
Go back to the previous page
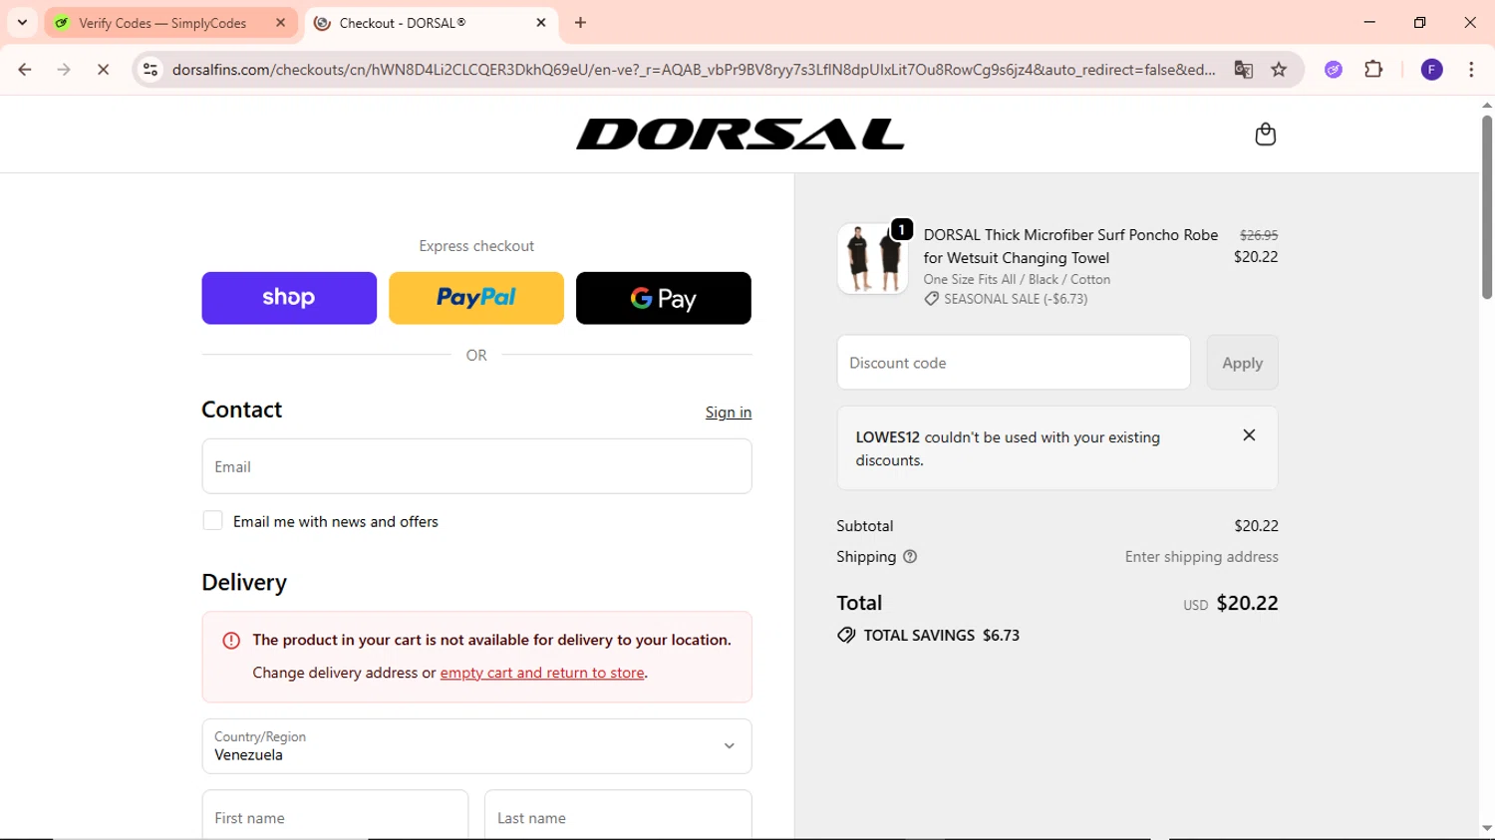pyautogui.click(x=25, y=70)
